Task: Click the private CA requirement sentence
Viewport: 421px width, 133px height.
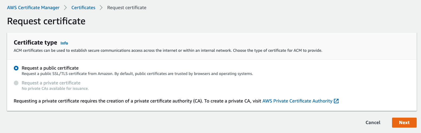Action: pyautogui.click(x=137, y=101)
